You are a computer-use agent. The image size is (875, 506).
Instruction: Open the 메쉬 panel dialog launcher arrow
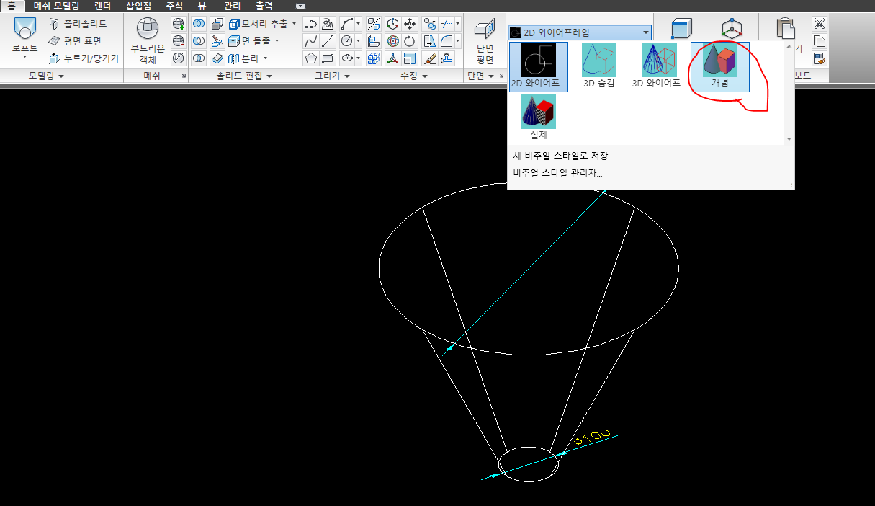tap(183, 76)
